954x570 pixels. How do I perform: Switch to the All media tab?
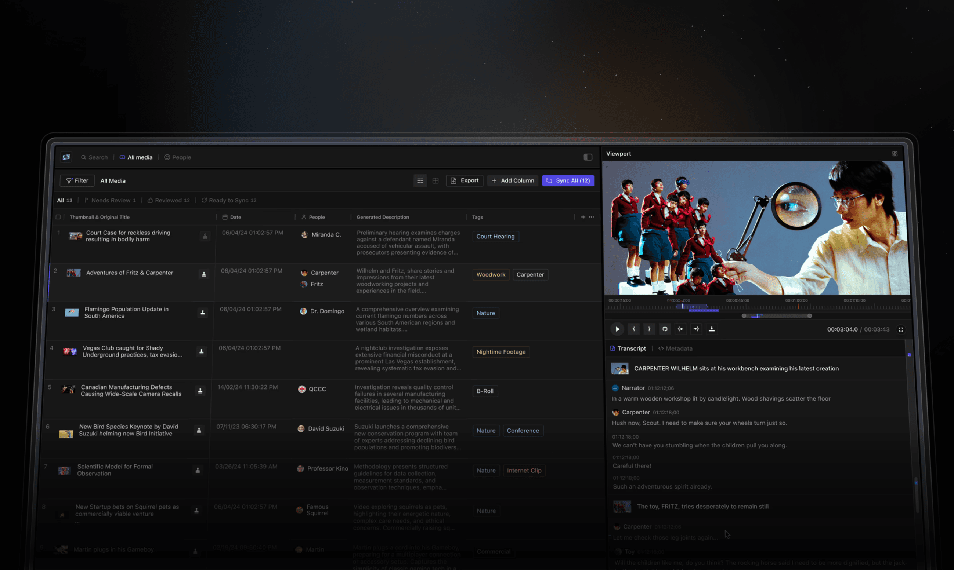[x=136, y=157]
